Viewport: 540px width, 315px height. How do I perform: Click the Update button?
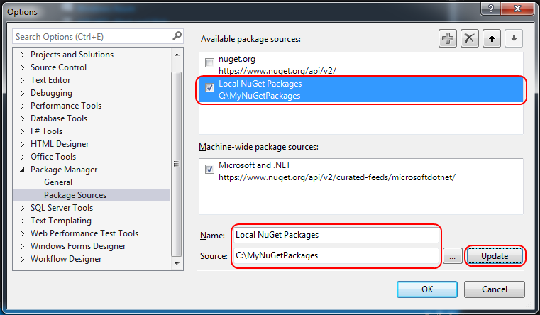(x=495, y=256)
